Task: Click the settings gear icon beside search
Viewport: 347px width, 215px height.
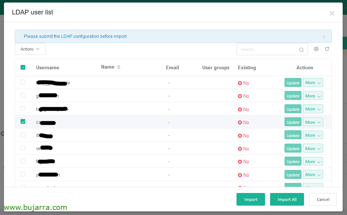Action: [x=316, y=49]
